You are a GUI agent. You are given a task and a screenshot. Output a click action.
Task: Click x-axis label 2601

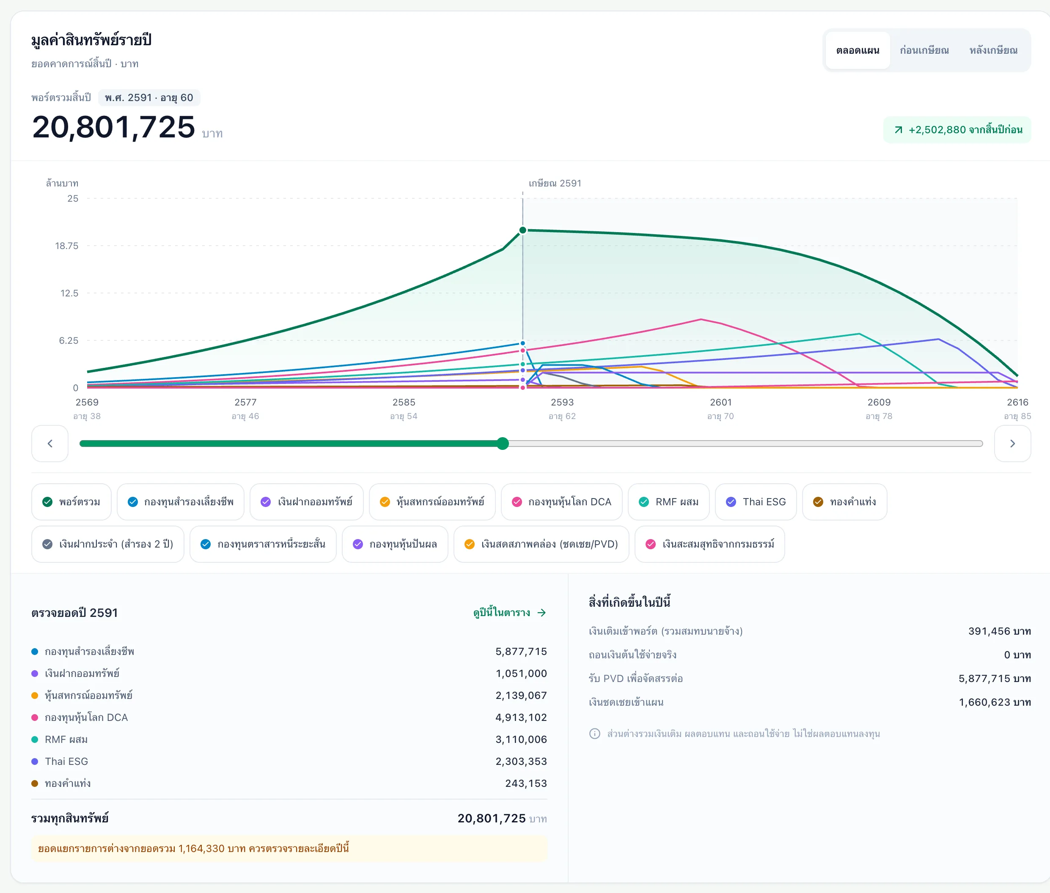(x=721, y=403)
